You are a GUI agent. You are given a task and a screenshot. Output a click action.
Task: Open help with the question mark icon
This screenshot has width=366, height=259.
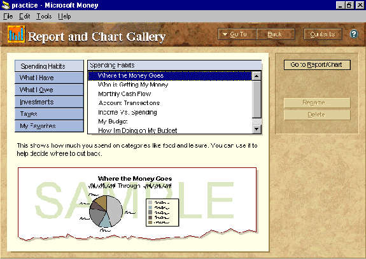coord(354,34)
